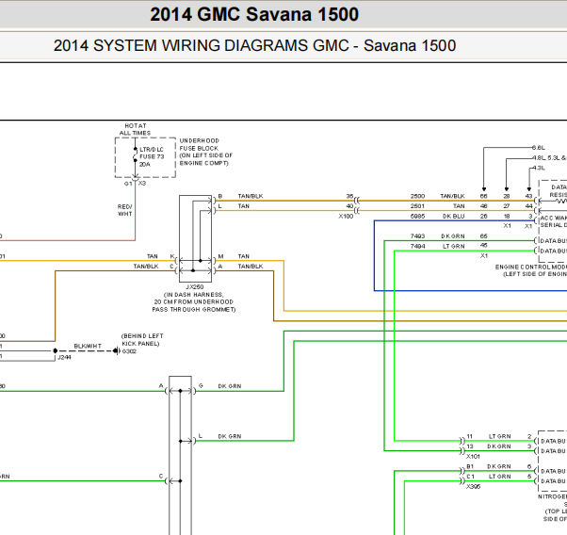
Task: Click the JX250 splice pack box
Action: pyautogui.click(x=195, y=238)
